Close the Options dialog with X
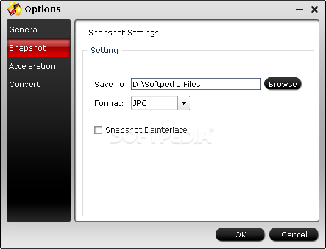The image size is (326, 249). coord(314,10)
